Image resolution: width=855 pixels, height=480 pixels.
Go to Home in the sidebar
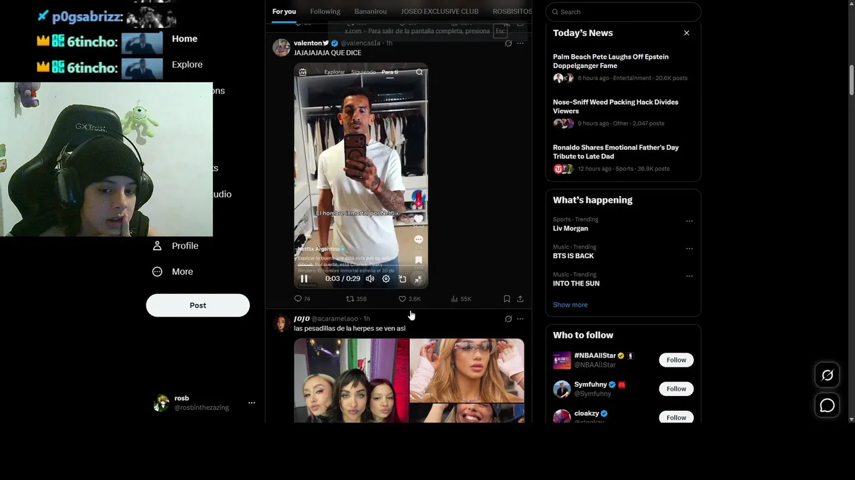point(184,39)
